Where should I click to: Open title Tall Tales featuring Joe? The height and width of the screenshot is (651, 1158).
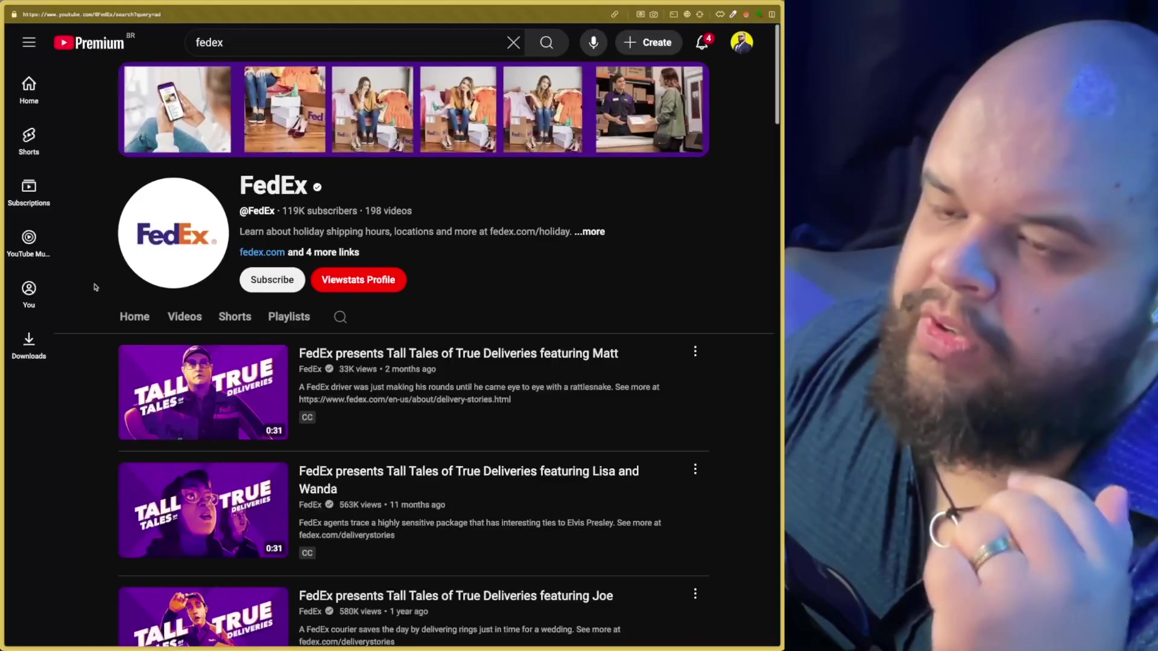tap(456, 596)
